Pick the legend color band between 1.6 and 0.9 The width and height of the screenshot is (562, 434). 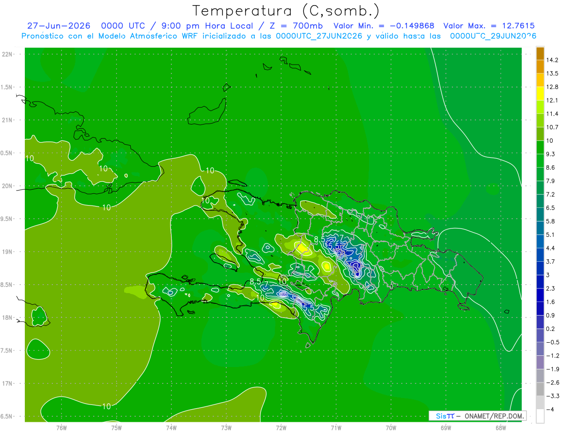[x=540, y=309]
